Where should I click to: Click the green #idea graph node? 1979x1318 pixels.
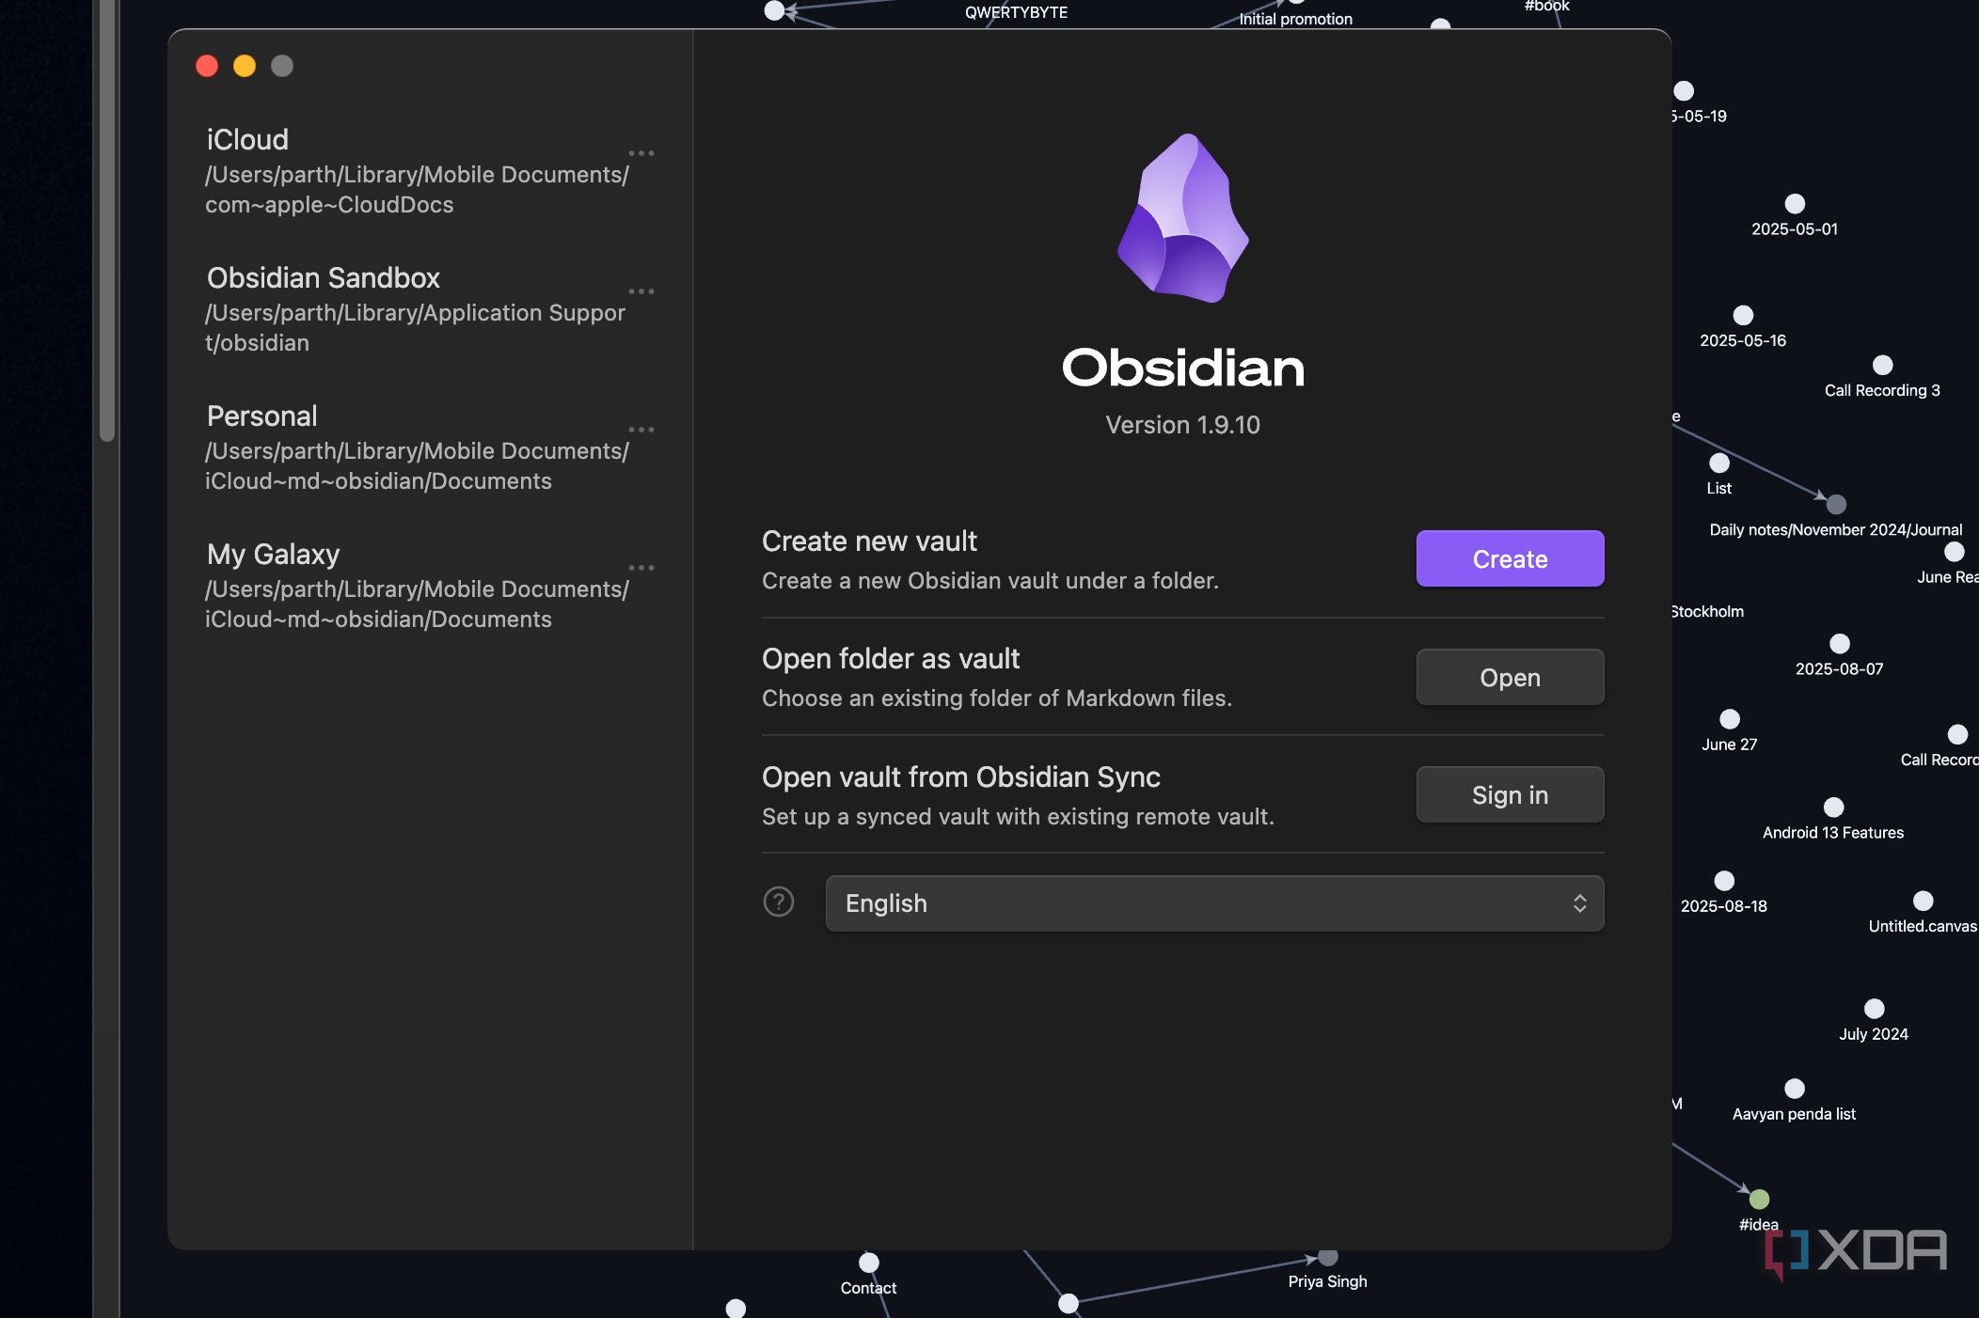click(x=1759, y=1200)
